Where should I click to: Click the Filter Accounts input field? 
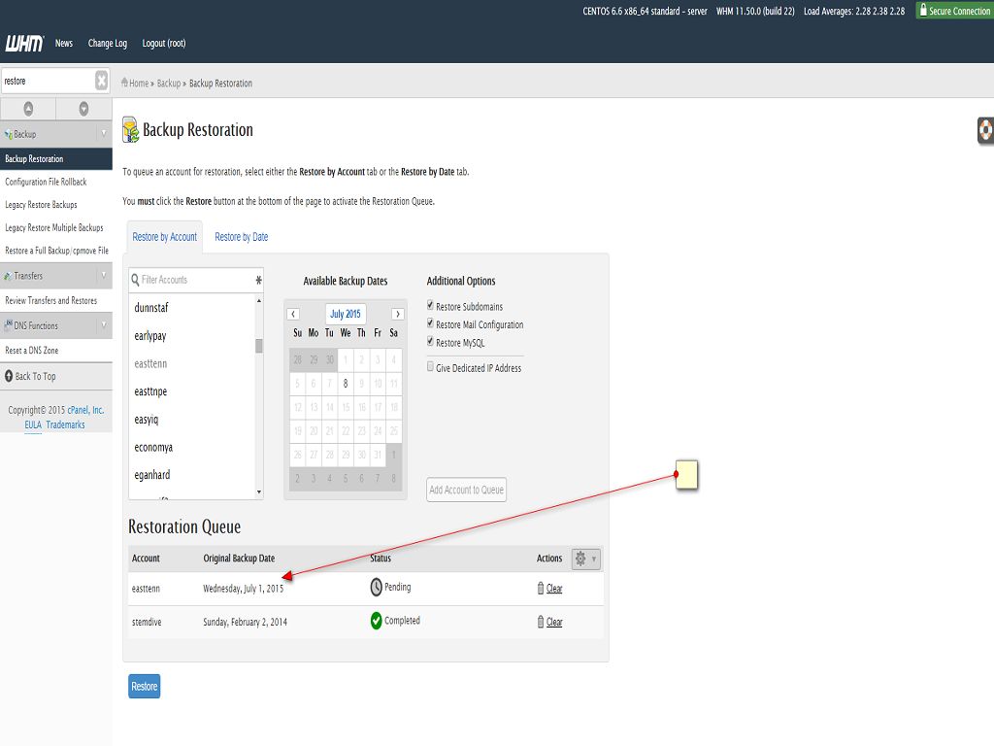pos(196,280)
